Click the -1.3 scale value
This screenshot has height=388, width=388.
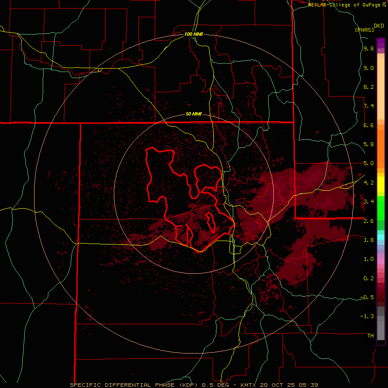pos(367,316)
